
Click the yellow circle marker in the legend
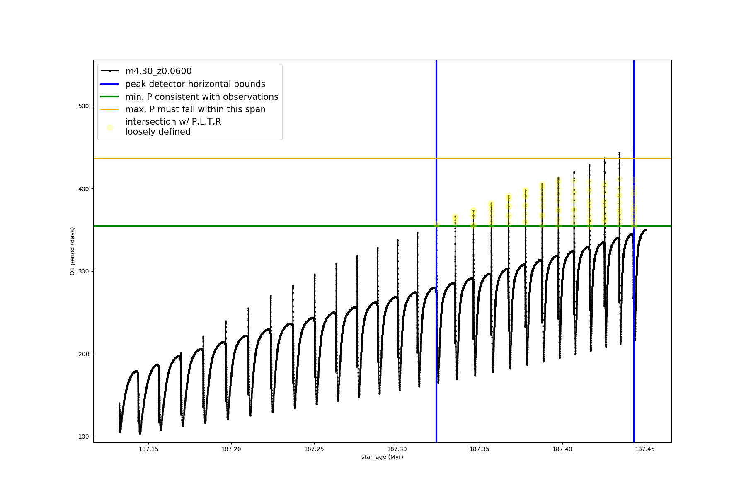110,128
